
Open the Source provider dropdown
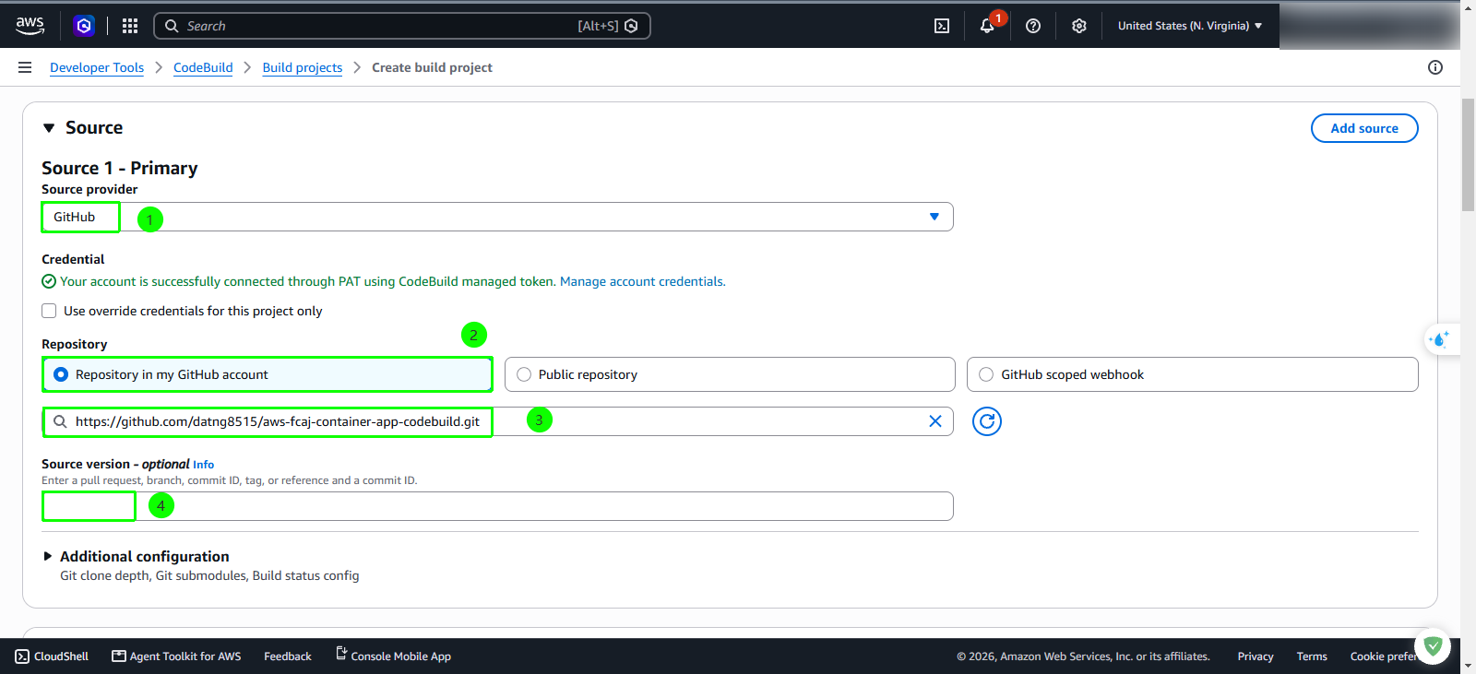(497, 217)
